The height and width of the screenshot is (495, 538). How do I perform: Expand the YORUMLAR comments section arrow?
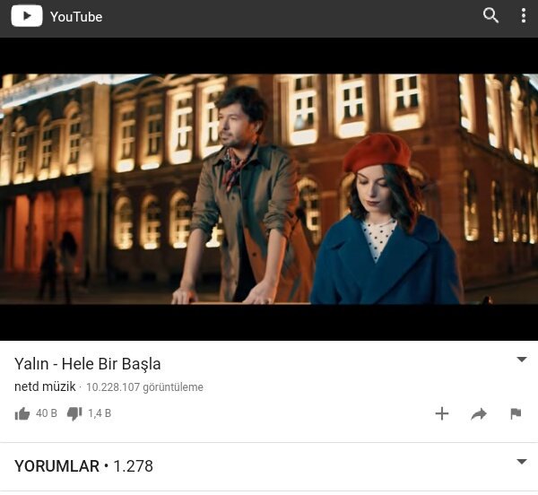pyautogui.click(x=522, y=462)
